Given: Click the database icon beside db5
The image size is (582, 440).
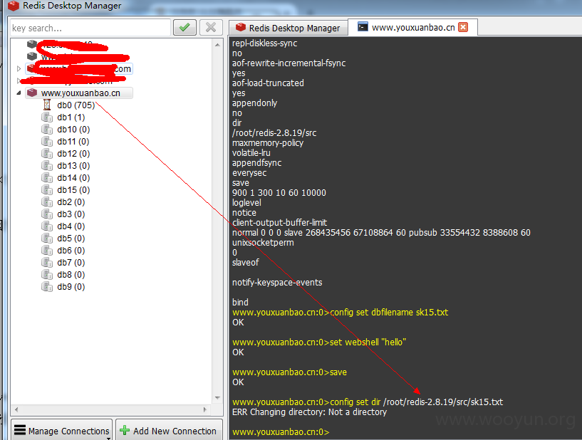Looking at the screenshot, I should coord(47,239).
